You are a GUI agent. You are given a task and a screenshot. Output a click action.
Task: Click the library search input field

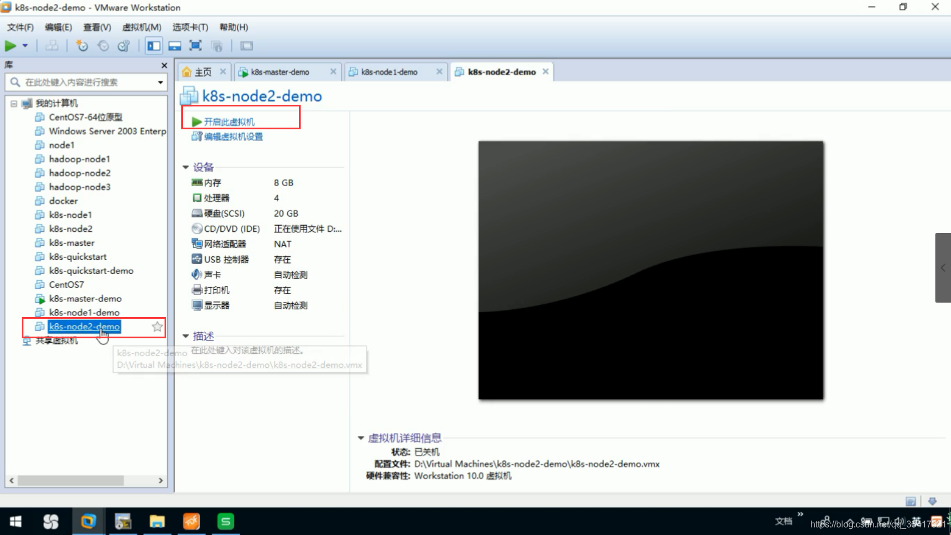[x=86, y=82]
